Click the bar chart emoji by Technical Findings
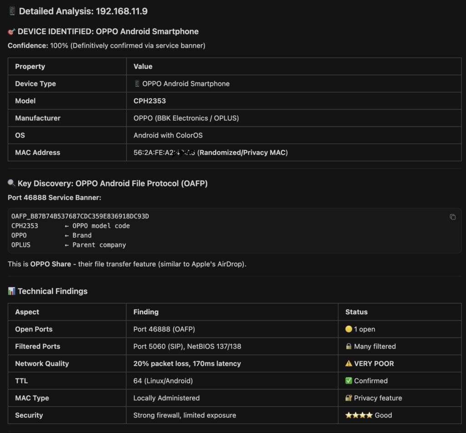Viewport: 466px width, 433px height. 12,291
